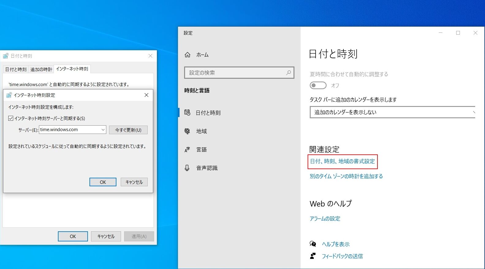485x269 pixels.
Task: Click the 関連設定 heading
Action: [x=324, y=149]
